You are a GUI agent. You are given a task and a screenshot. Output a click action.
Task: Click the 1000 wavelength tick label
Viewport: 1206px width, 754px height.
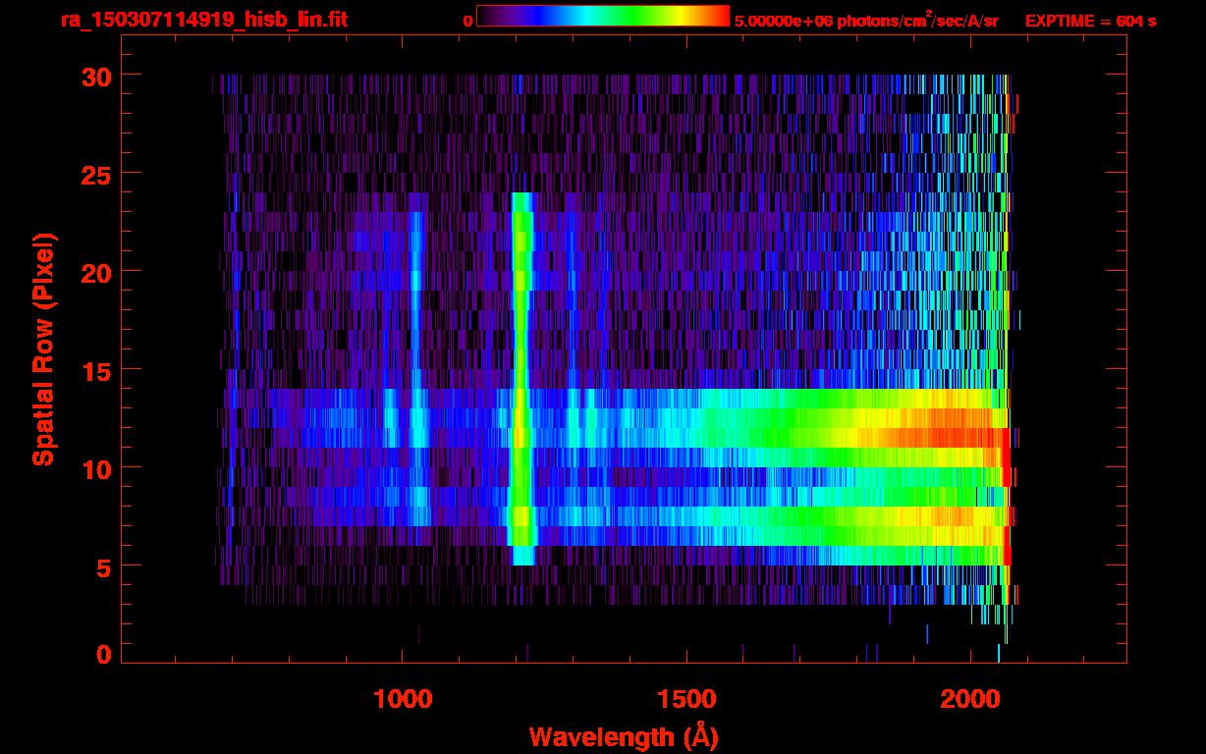click(x=403, y=699)
